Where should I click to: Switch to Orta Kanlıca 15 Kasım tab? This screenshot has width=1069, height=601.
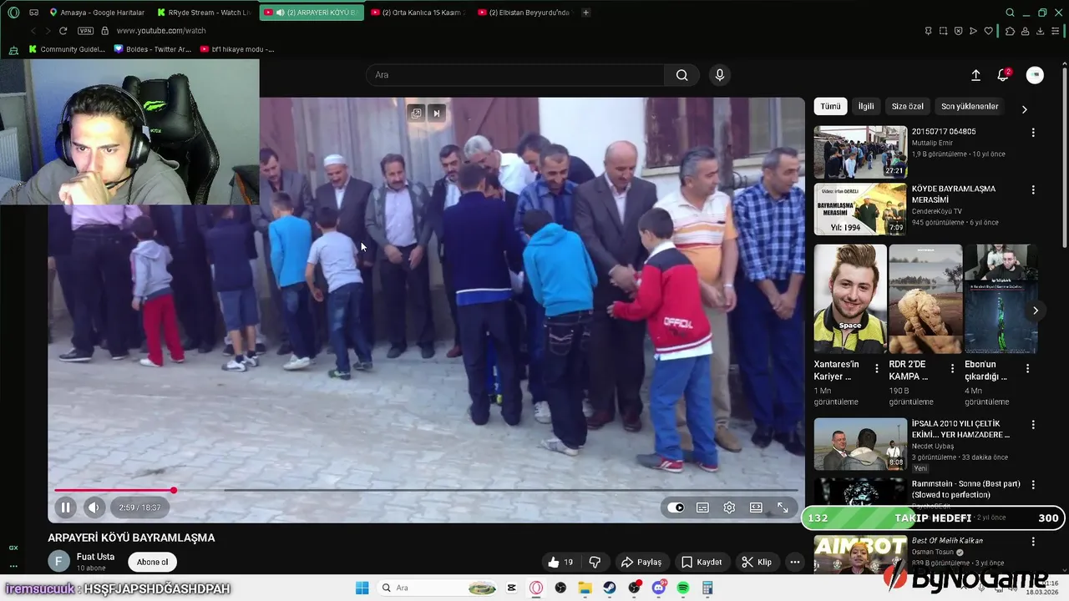419,13
